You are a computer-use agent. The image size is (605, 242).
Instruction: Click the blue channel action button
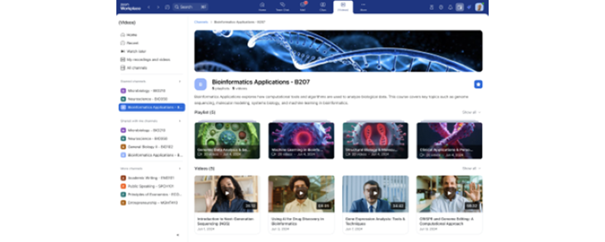(478, 84)
